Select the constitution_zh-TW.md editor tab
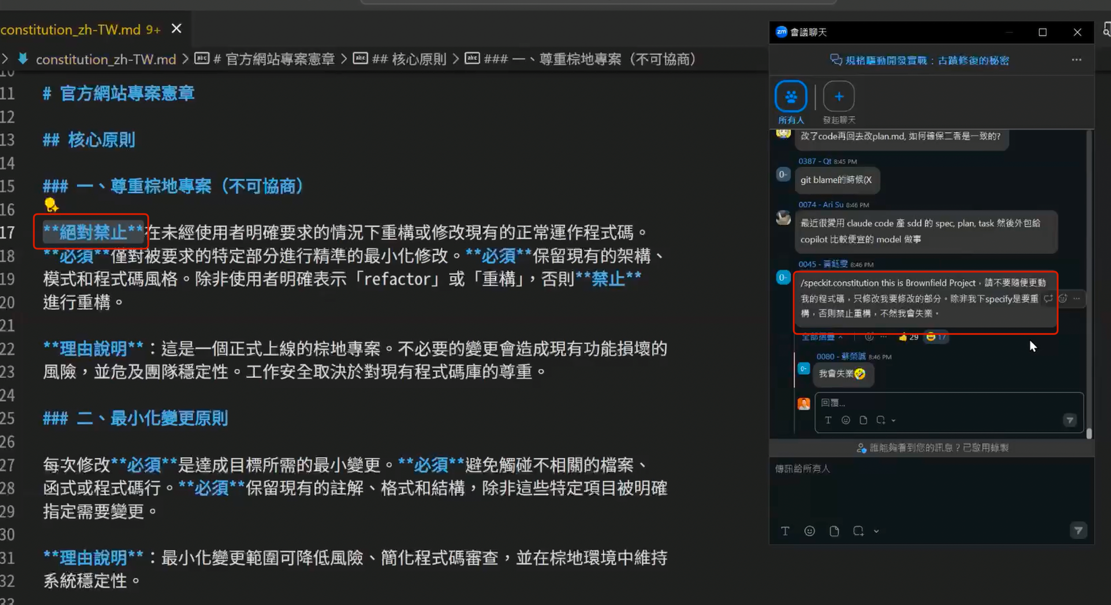Viewport: 1111px width, 605px height. (x=71, y=30)
